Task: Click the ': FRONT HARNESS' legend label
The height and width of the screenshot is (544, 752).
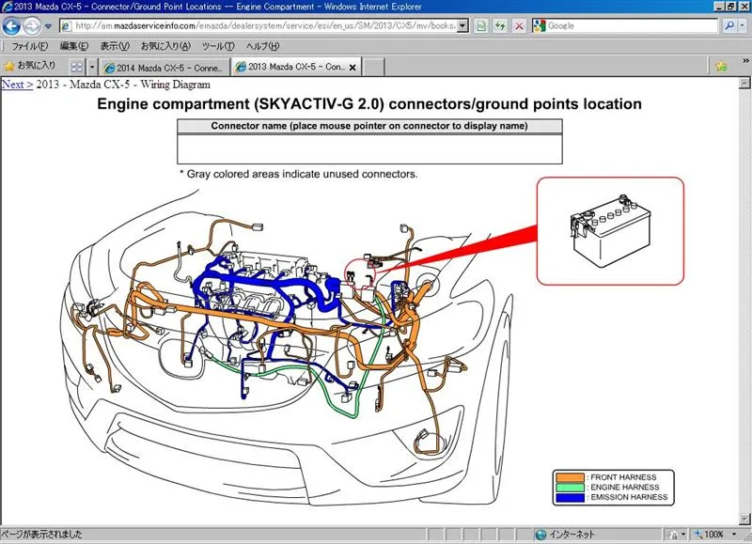Action: [622, 477]
